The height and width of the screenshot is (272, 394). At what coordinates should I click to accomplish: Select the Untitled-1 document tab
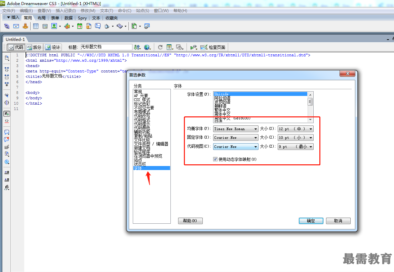15,39
